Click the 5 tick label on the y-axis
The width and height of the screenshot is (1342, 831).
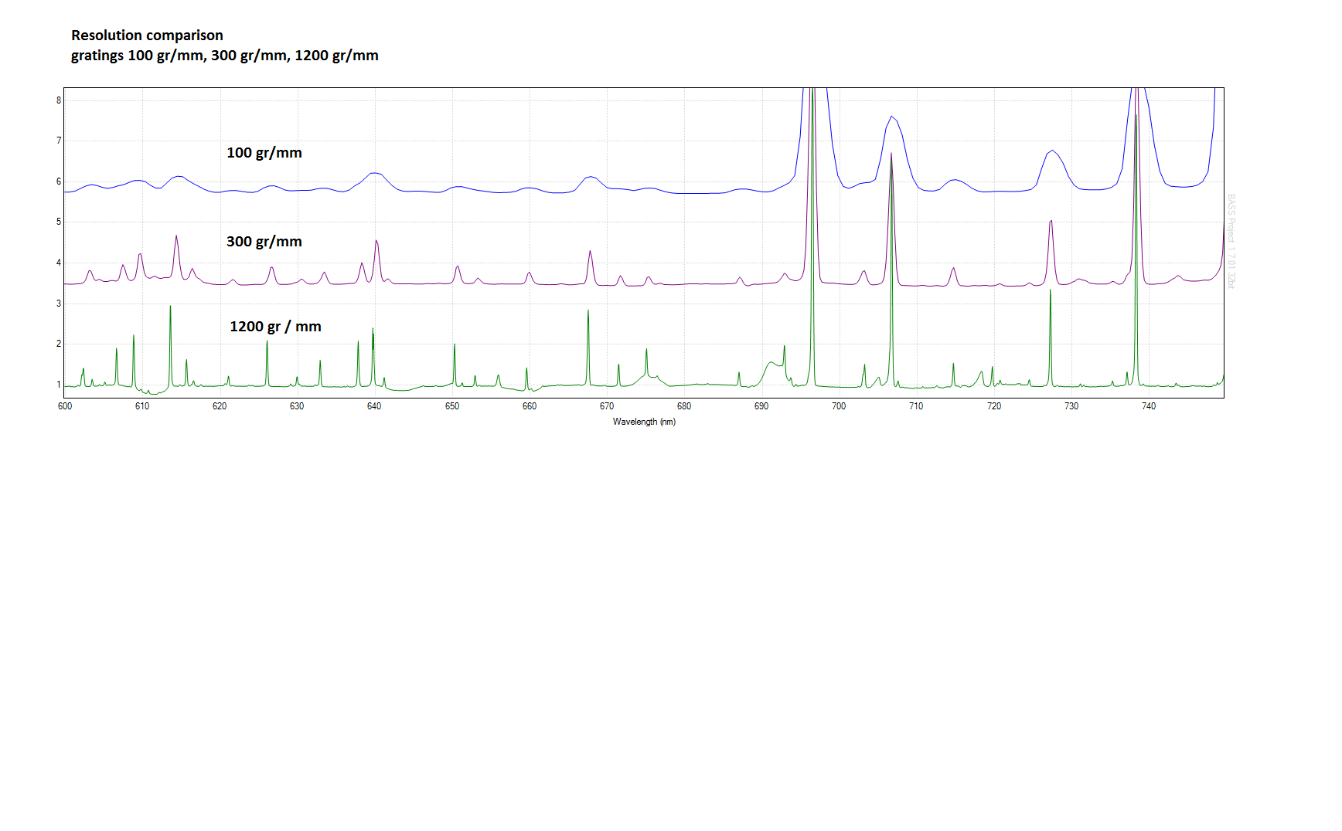(59, 222)
